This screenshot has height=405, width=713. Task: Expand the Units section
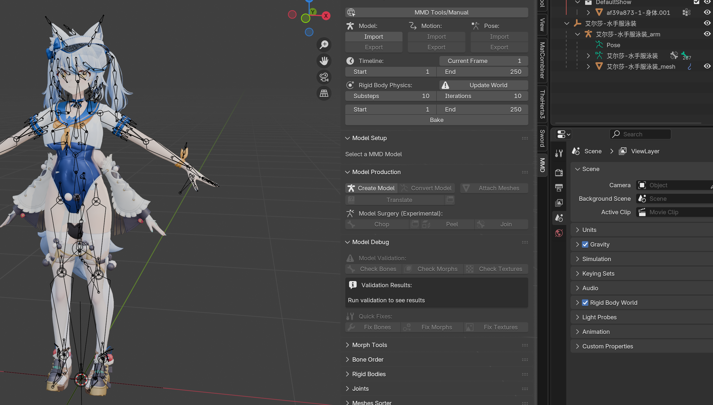(589, 230)
